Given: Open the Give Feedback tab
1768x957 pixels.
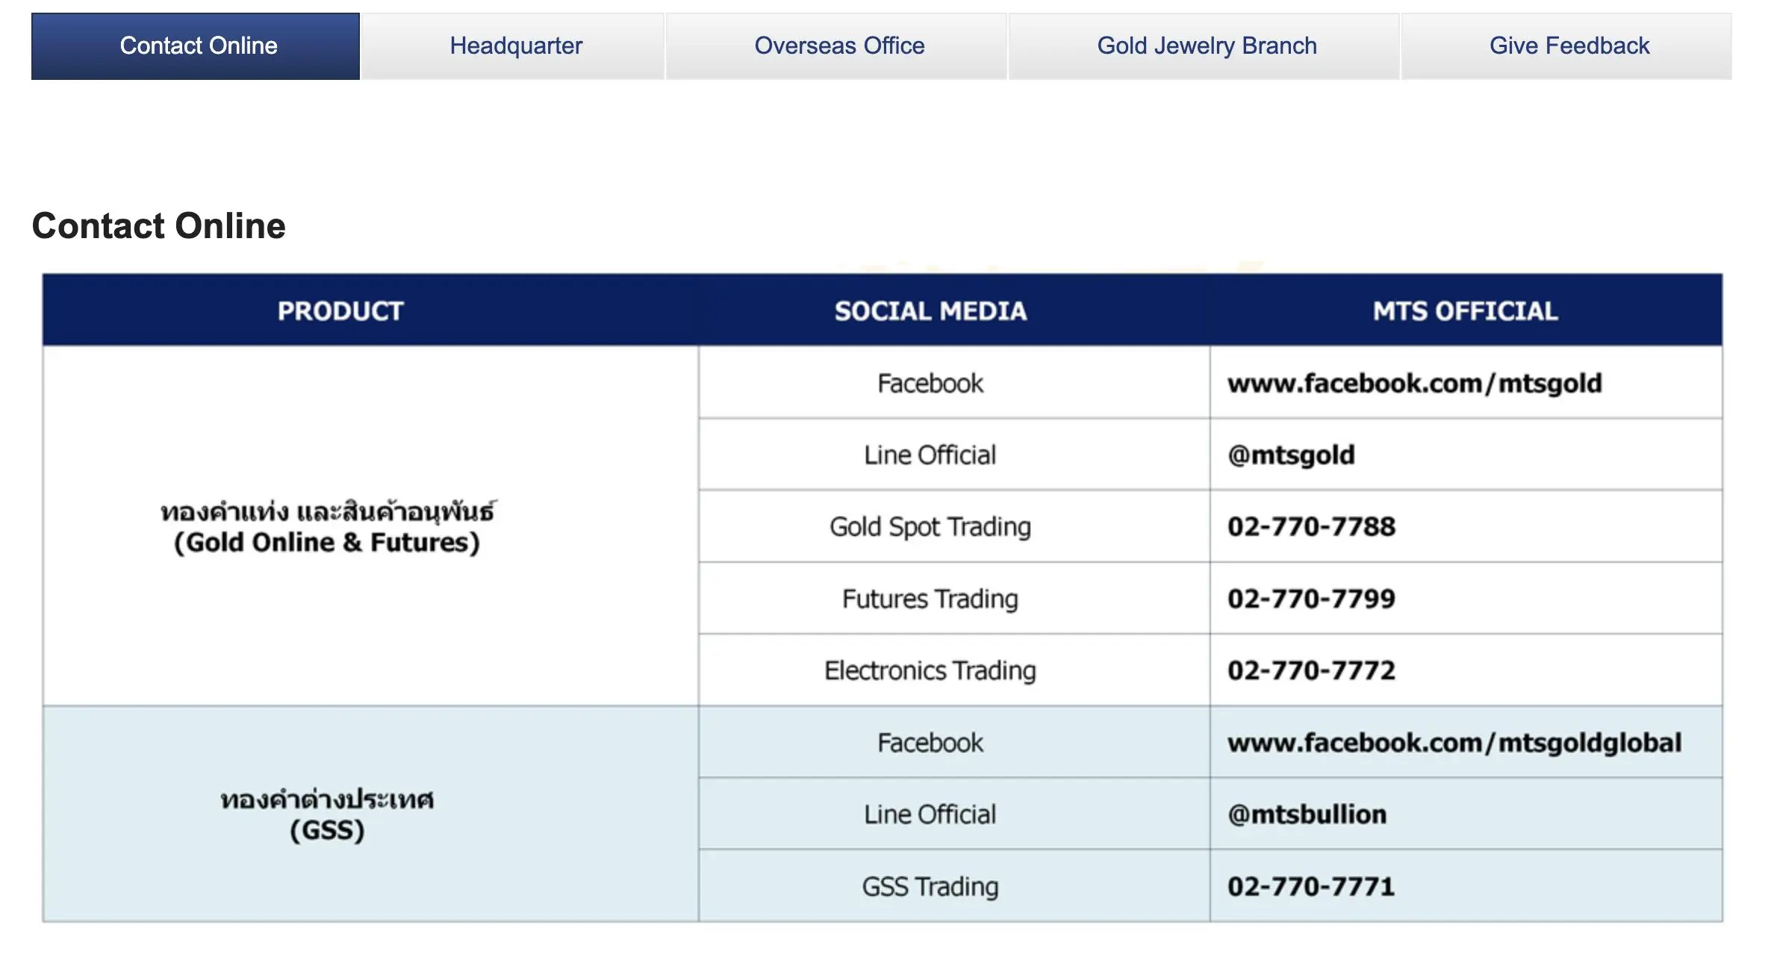Looking at the screenshot, I should 1569,46.
